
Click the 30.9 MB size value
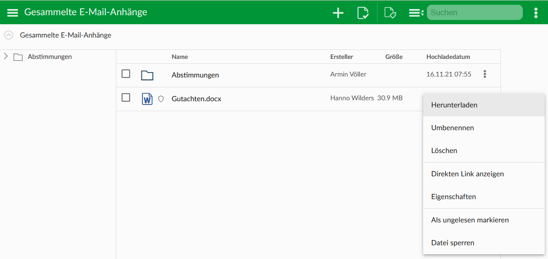click(x=390, y=98)
